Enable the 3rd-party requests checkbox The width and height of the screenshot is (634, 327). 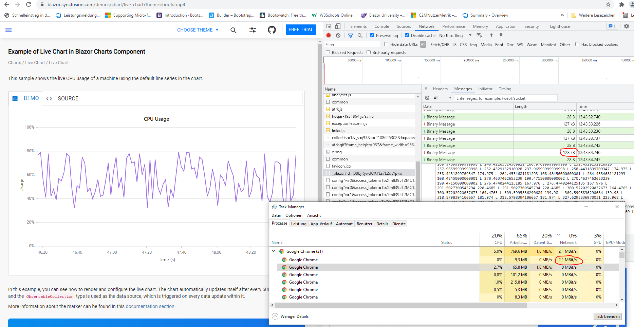369,52
